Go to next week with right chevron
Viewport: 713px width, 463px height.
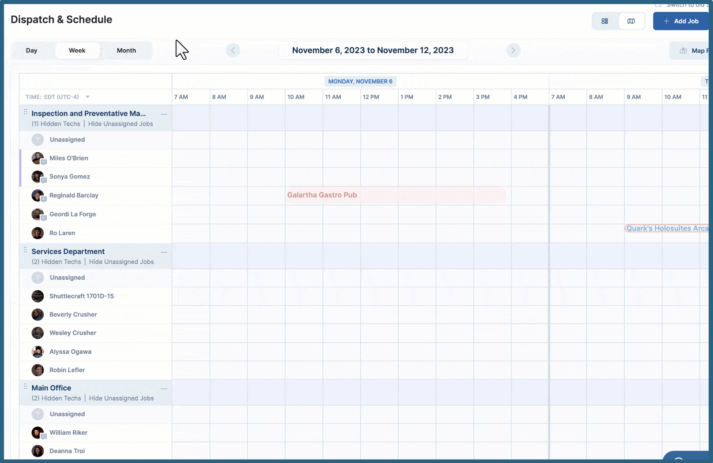[513, 50]
